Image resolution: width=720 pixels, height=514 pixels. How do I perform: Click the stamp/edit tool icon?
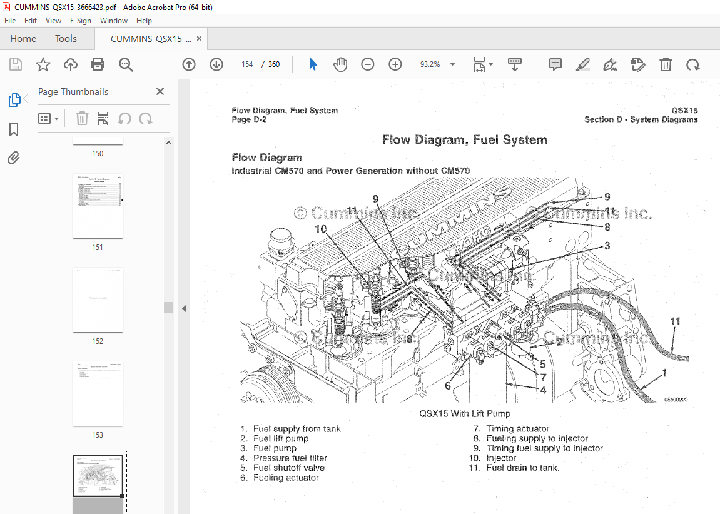pos(638,64)
